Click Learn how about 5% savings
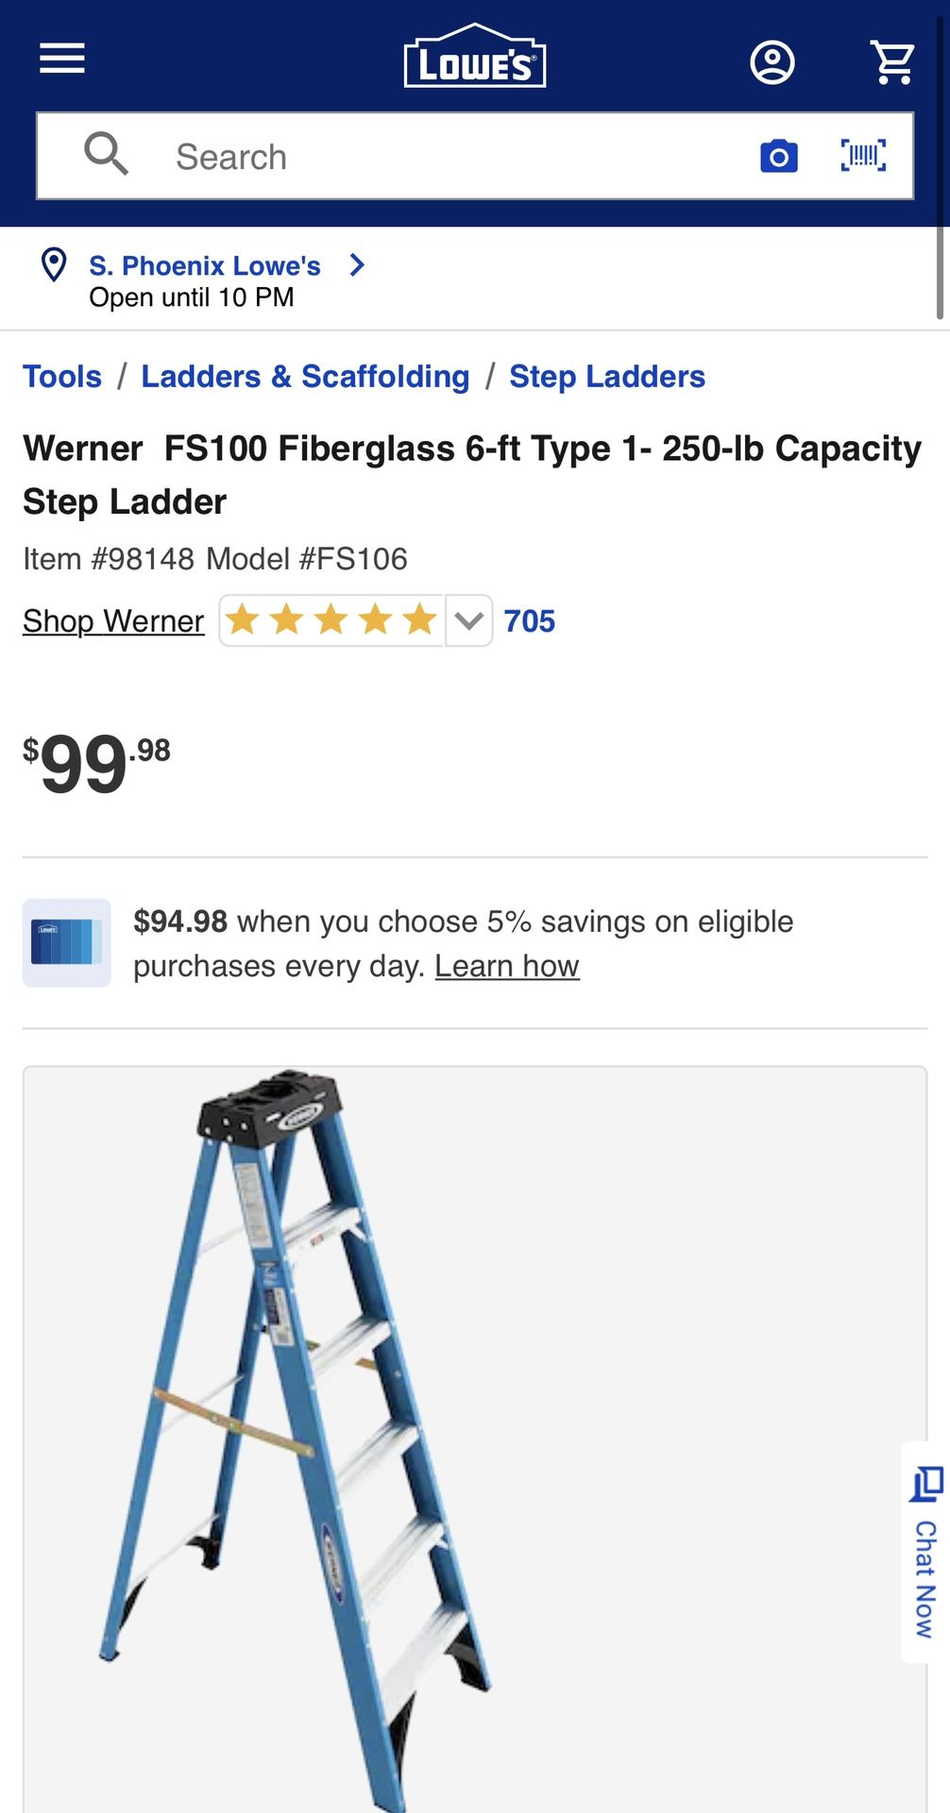 coord(507,966)
